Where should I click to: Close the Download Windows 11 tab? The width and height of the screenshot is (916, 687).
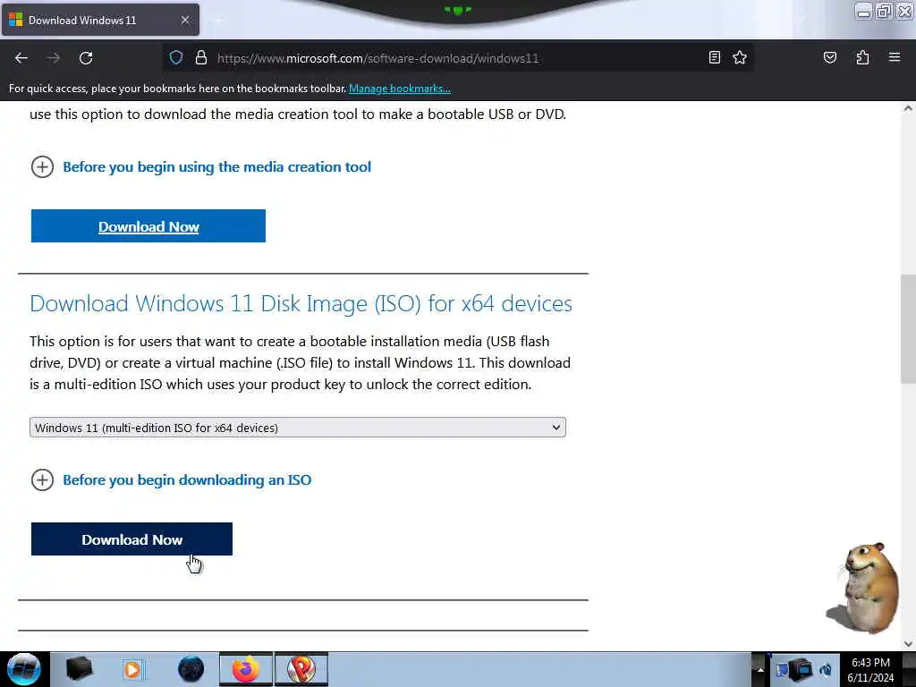[184, 20]
